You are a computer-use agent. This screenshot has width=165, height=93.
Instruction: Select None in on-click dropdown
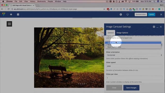point(133,45)
